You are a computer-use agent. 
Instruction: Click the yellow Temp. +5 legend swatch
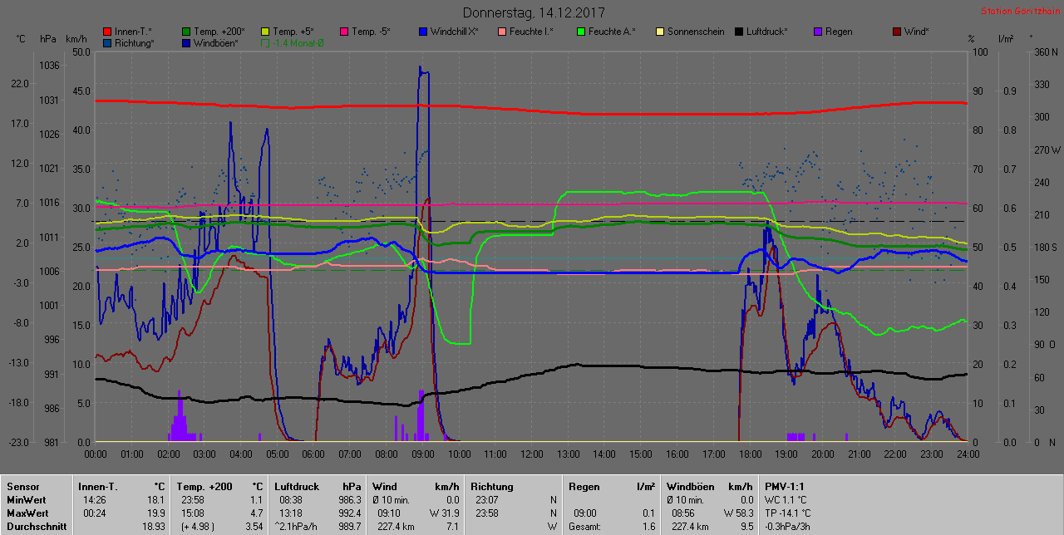266,32
